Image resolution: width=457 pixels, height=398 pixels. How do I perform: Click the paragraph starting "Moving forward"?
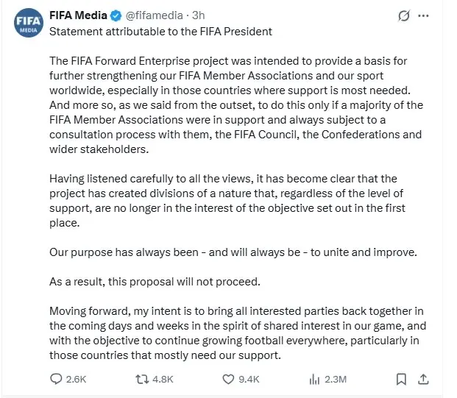[x=238, y=333]
